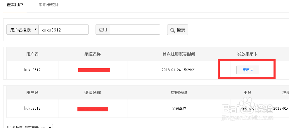The width and height of the screenshot is (289, 128).
Task: Select the 查看用户 tab
Action: [15, 5]
